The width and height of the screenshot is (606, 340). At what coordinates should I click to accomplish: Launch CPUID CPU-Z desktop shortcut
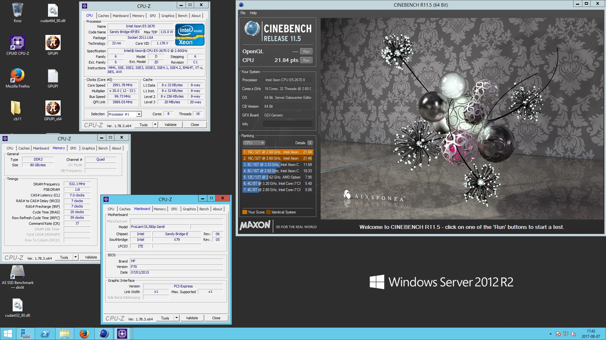click(18, 45)
